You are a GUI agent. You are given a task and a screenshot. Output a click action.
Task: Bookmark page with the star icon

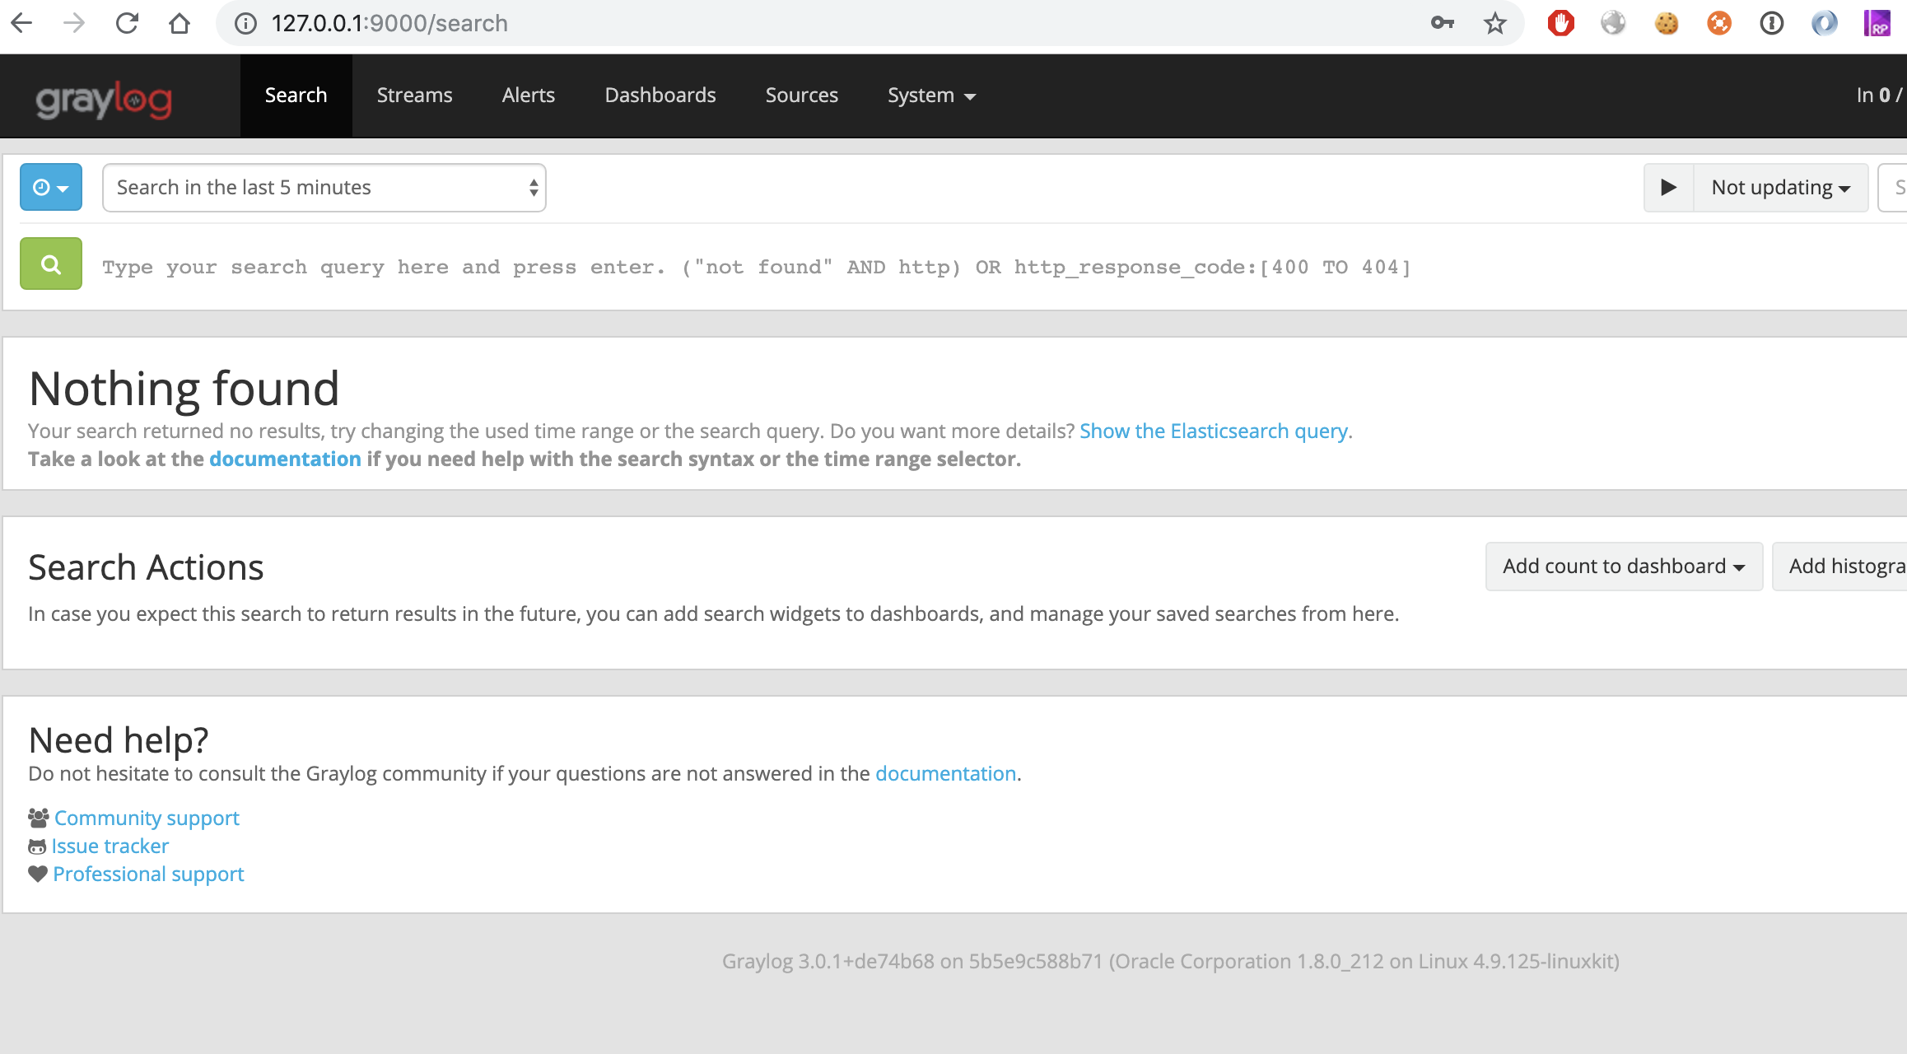point(1494,23)
